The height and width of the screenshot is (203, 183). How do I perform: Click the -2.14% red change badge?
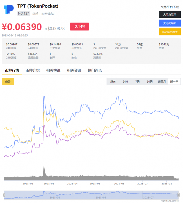79,26
